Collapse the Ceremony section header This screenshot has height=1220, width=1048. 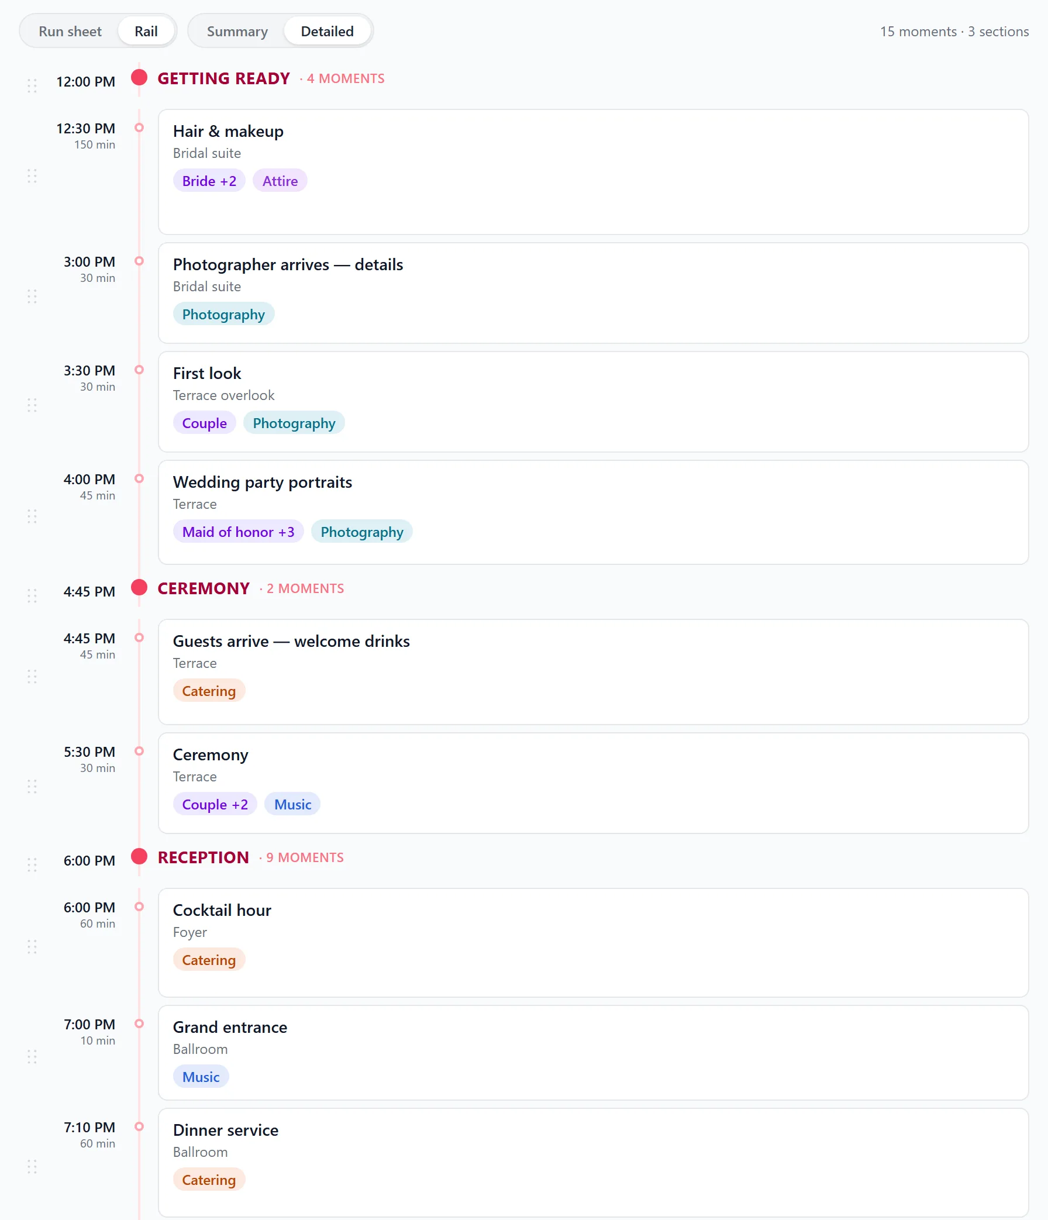tap(204, 588)
